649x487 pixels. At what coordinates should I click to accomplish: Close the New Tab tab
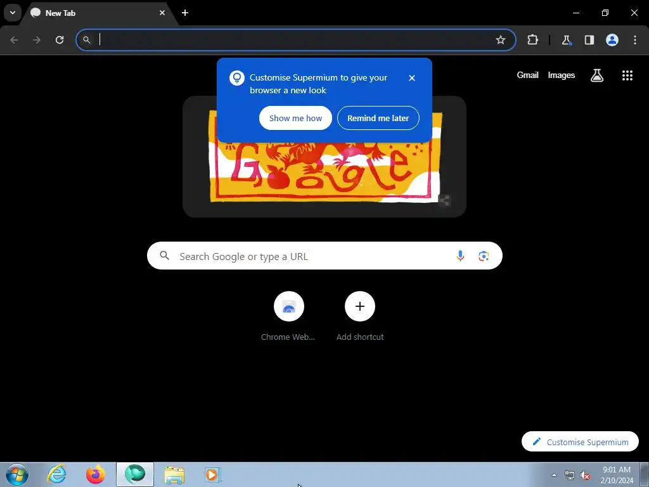click(x=162, y=13)
